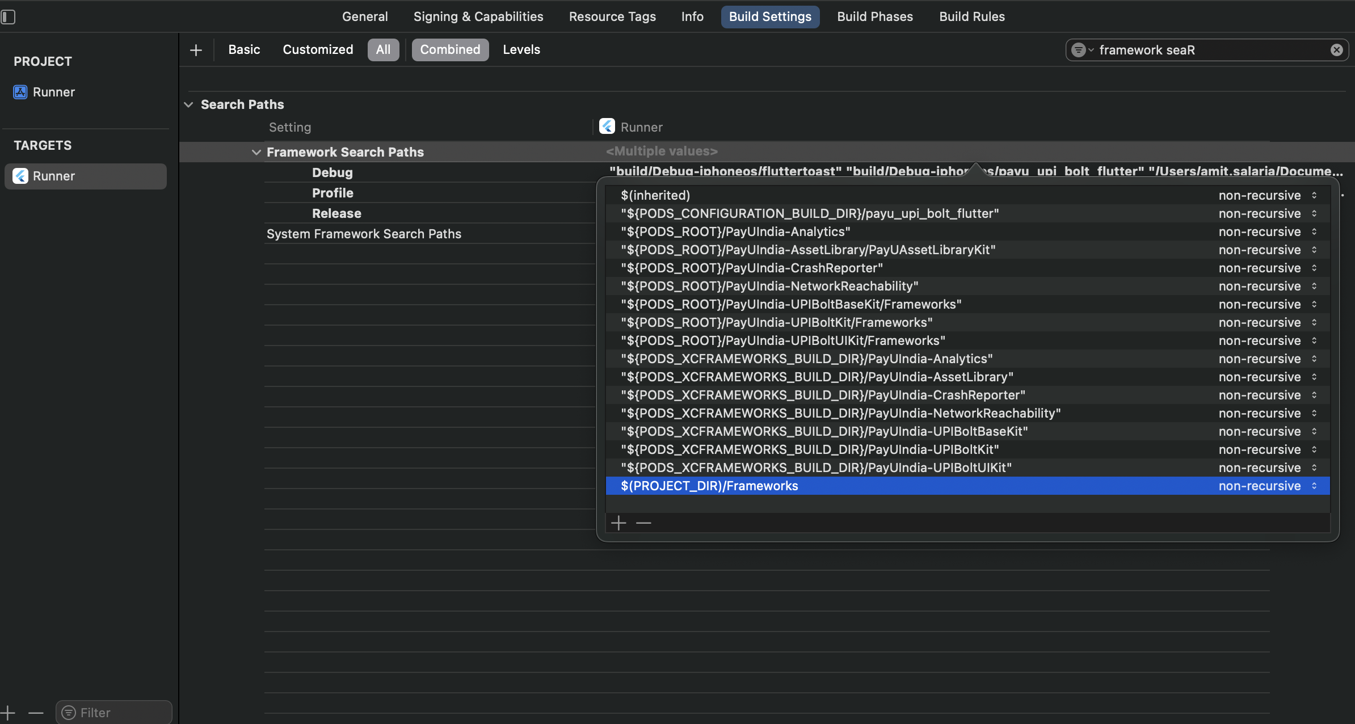Collapse Framework Search Paths disclosure triangle
The height and width of the screenshot is (724, 1355).
click(x=256, y=152)
